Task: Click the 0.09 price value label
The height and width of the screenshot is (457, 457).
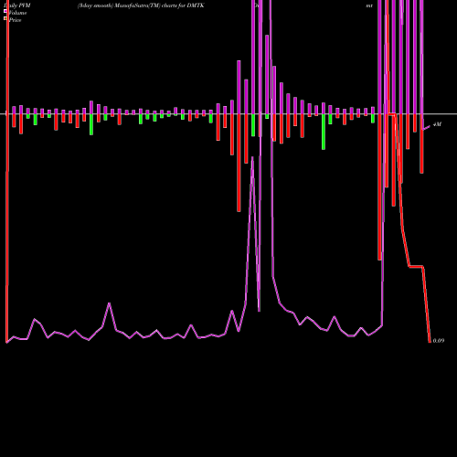Action: (439, 341)
